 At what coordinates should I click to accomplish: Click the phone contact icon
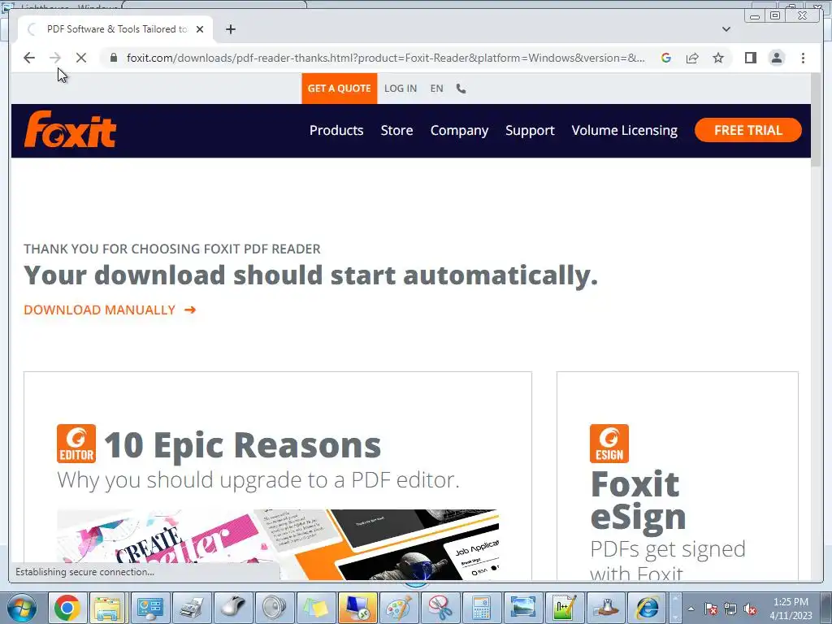[x=461, y=89]
